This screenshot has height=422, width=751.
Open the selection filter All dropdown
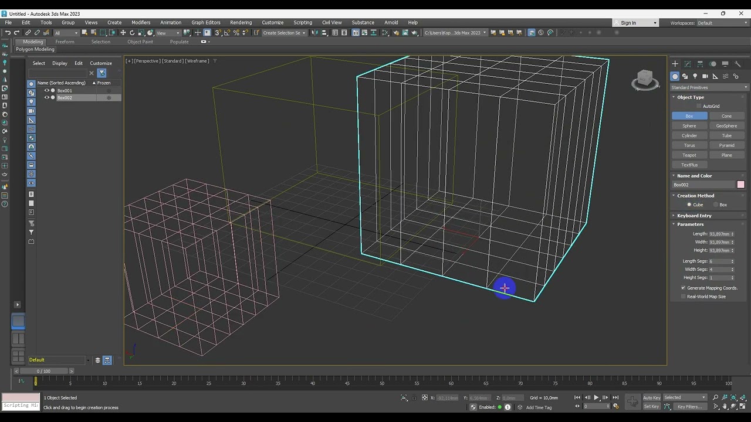click(x=66, y=33)
